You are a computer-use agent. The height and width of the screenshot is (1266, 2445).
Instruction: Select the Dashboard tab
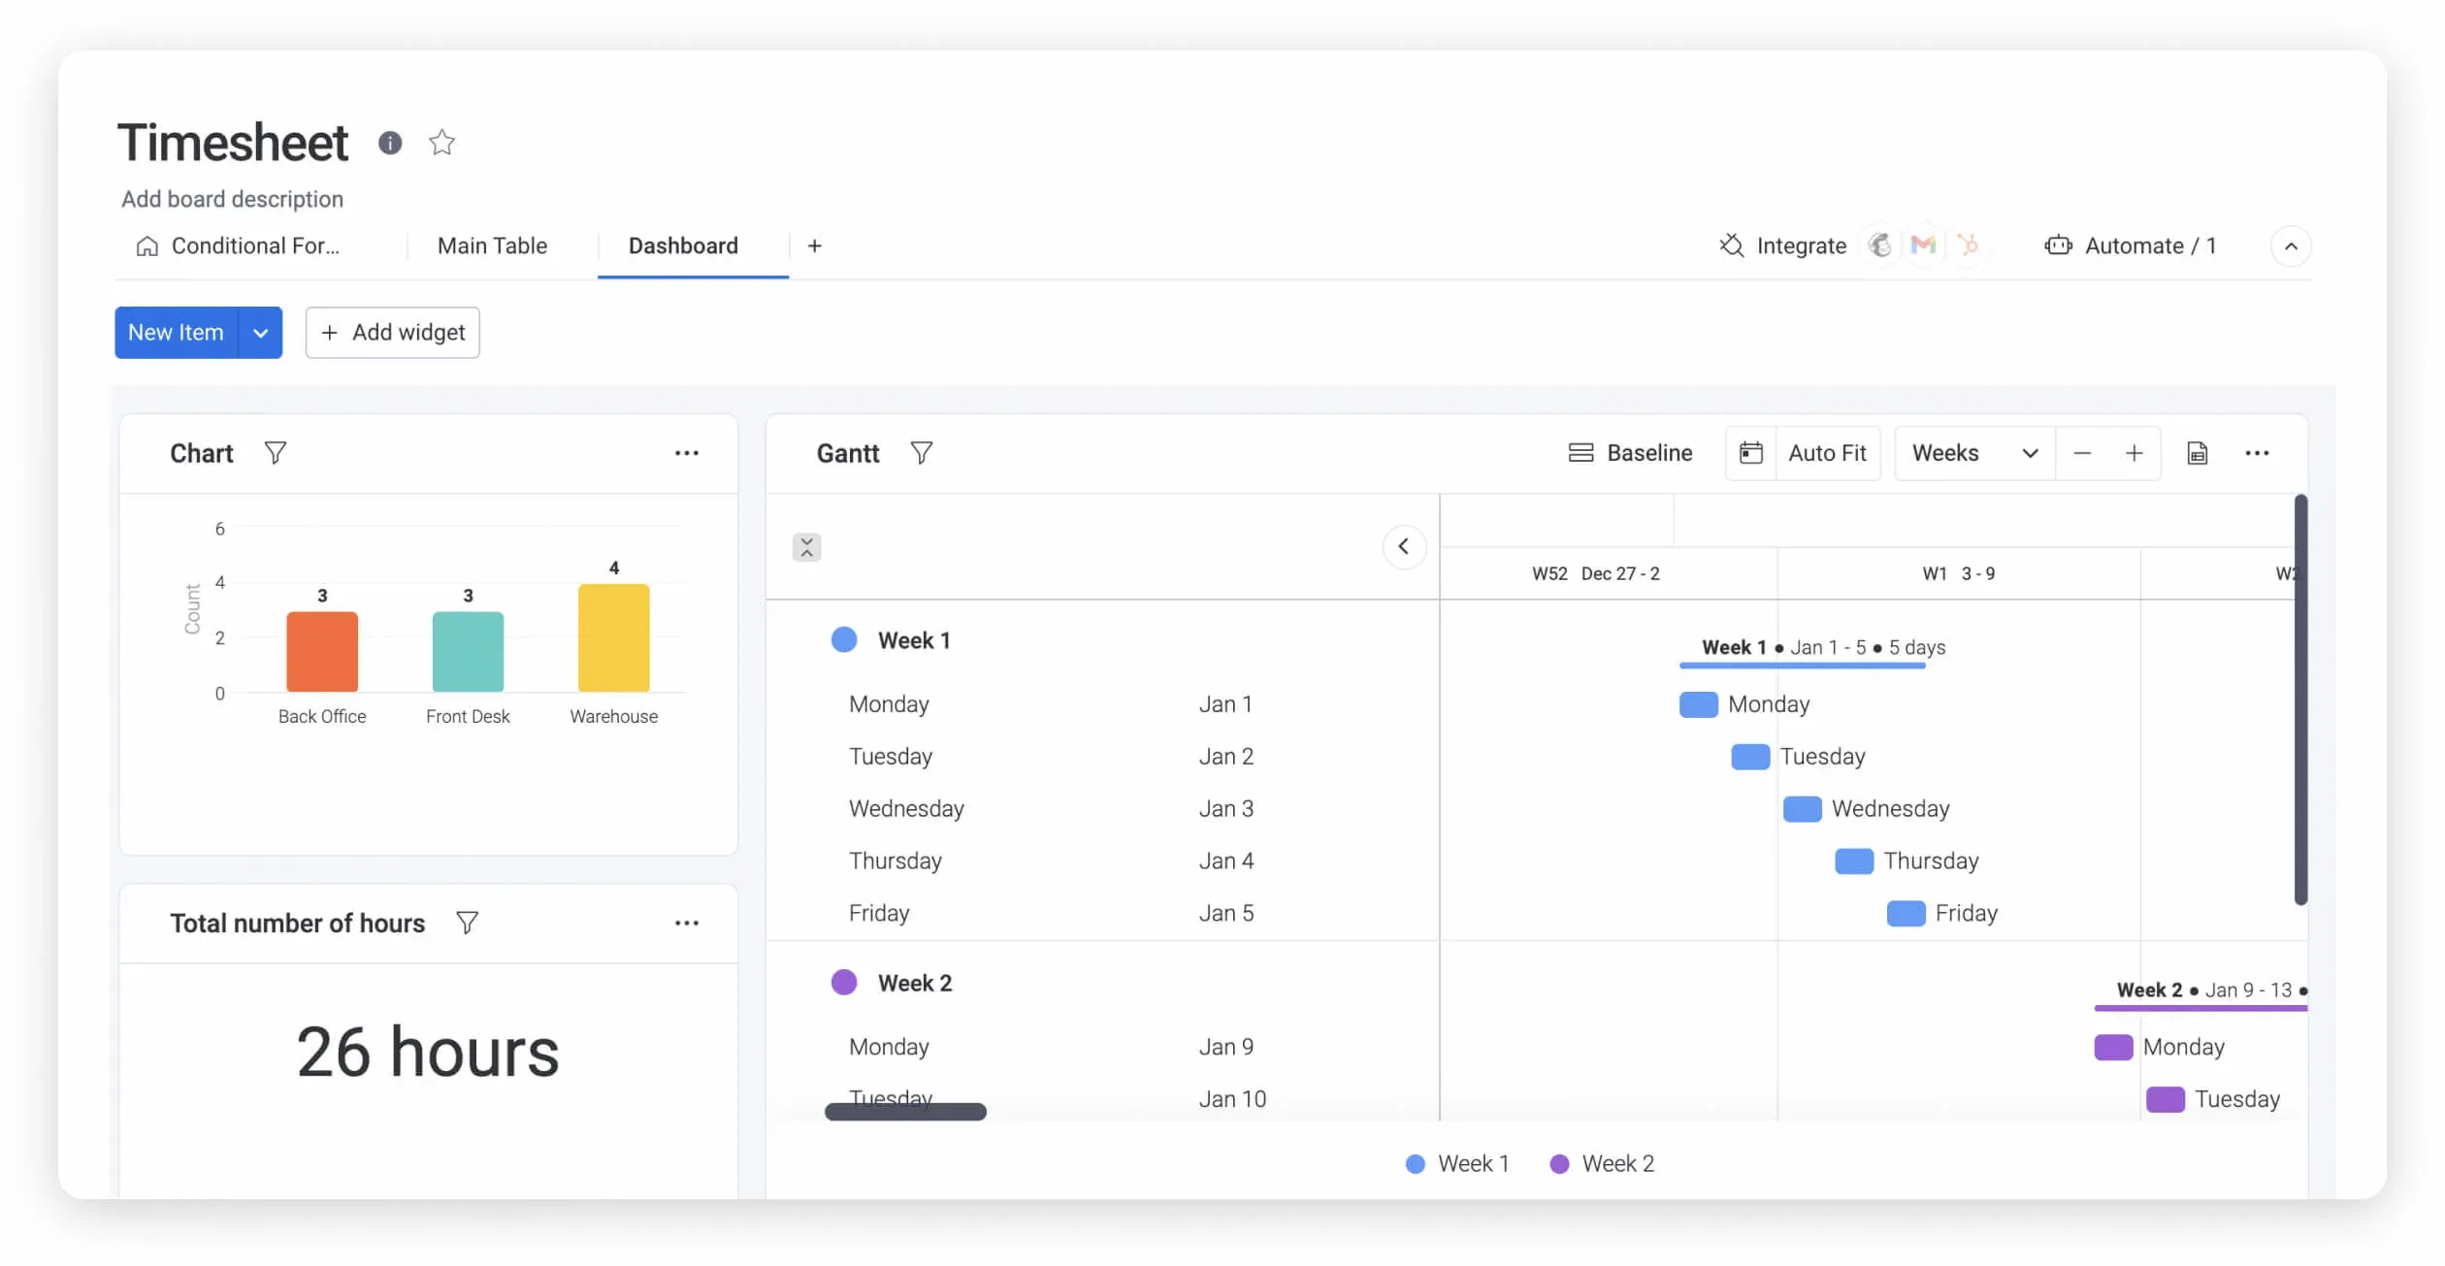(680, 245)
